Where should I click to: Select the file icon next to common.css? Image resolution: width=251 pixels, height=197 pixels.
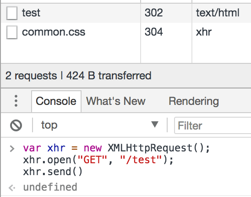point(12,32)
